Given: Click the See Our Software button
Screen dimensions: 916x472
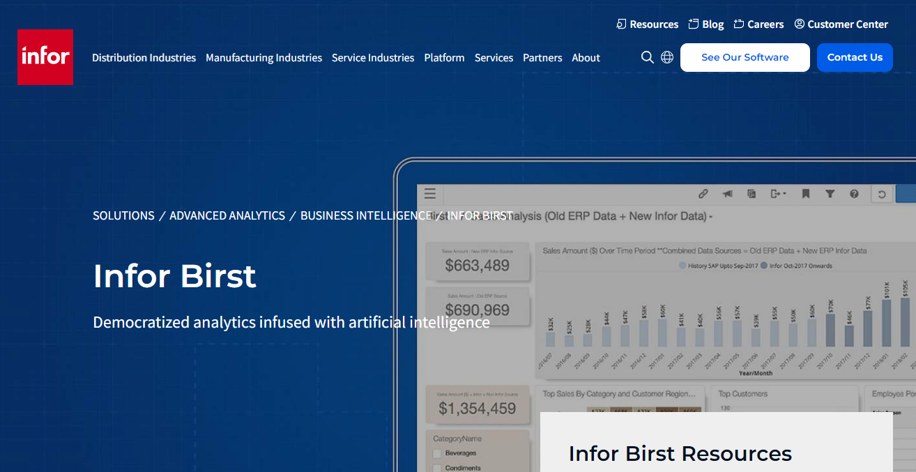Looking at the screenshot, I should point(745,57).
